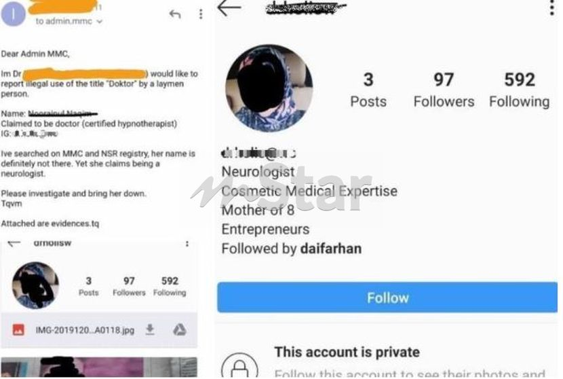Tap the sender avatar circle
563x379 pixels.
pyautogui.click(x=13, y=14)
